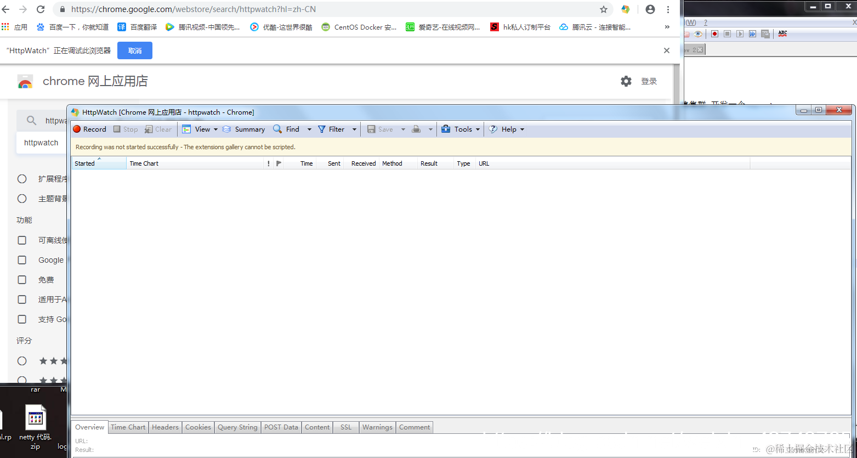The image size is (857, 458).
Task: Expand the print dropdown arrow
Action: (430, 129)
